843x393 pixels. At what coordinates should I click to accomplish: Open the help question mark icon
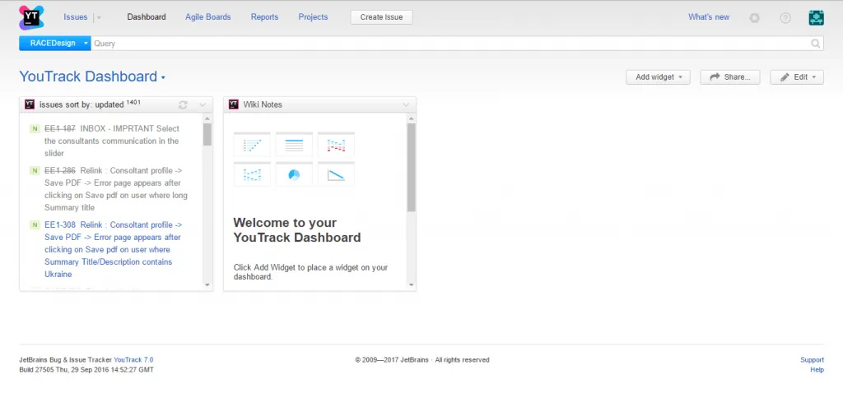(x=785, y=18)
